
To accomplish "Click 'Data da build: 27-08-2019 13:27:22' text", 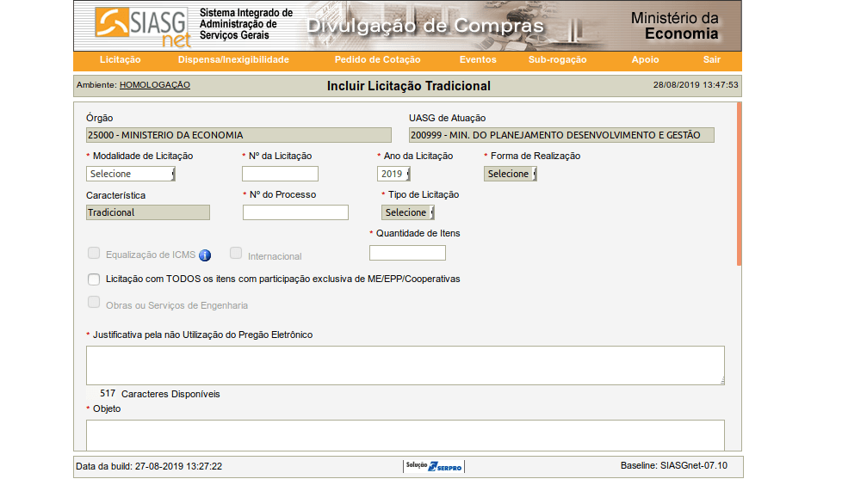I will coord(149,466).
